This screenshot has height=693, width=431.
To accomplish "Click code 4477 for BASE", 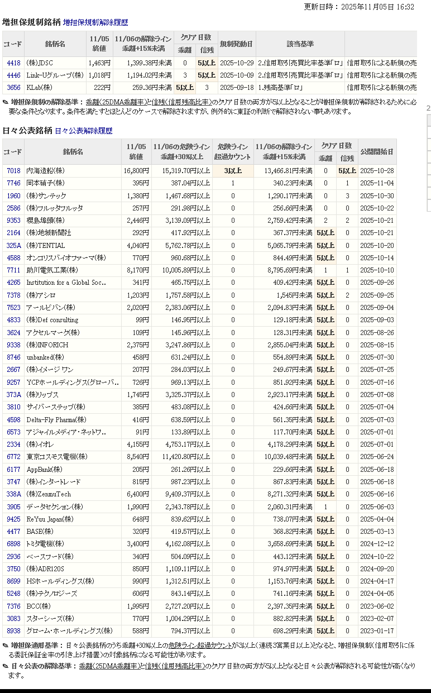I will [x=13, y=532].
